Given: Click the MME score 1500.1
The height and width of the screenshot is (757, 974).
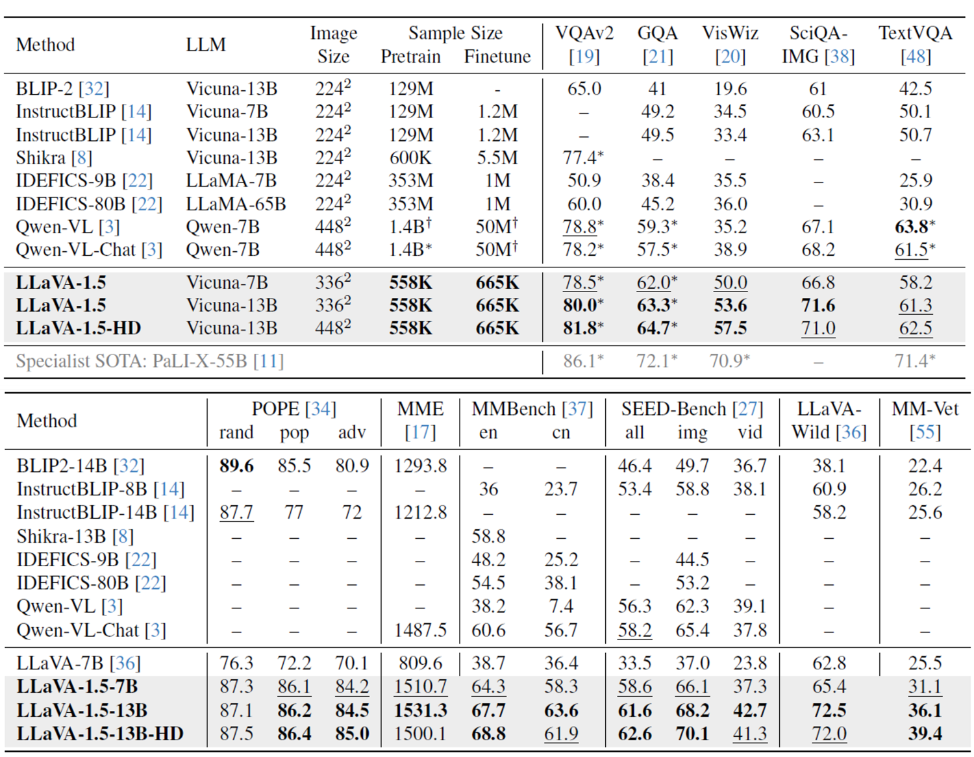Looking at the screenshot, I should click(x=420, y=734).
